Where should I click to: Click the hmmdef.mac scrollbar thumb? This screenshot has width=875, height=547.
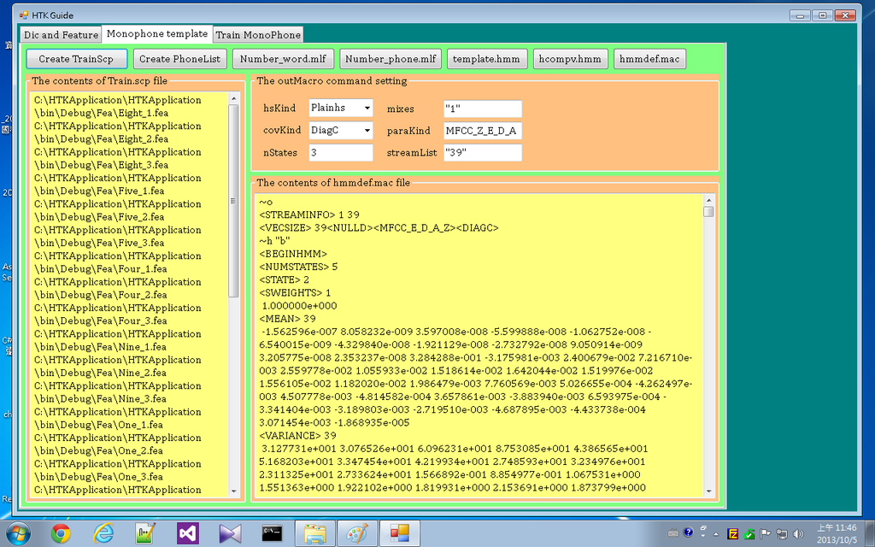[x=708, y=212]
